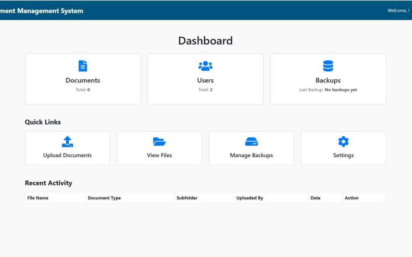412x257 pixels.
Task: Click the Document Type column header
Action: (x=104, y=198)
